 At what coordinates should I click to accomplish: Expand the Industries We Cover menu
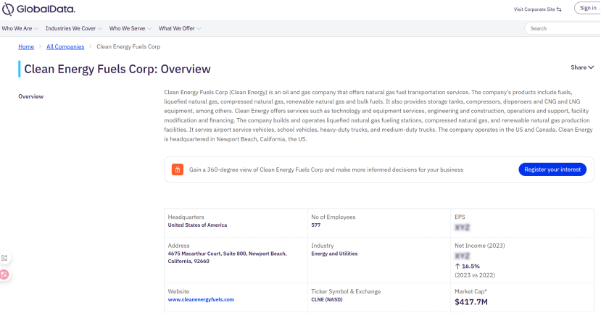[x=74, y=29]
